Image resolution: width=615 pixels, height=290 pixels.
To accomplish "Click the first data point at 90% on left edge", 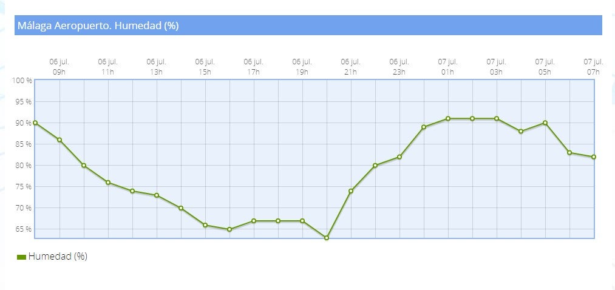I will 35,123.
